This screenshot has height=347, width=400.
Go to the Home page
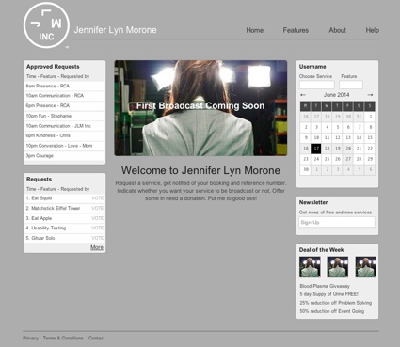(x=254, y=30)
